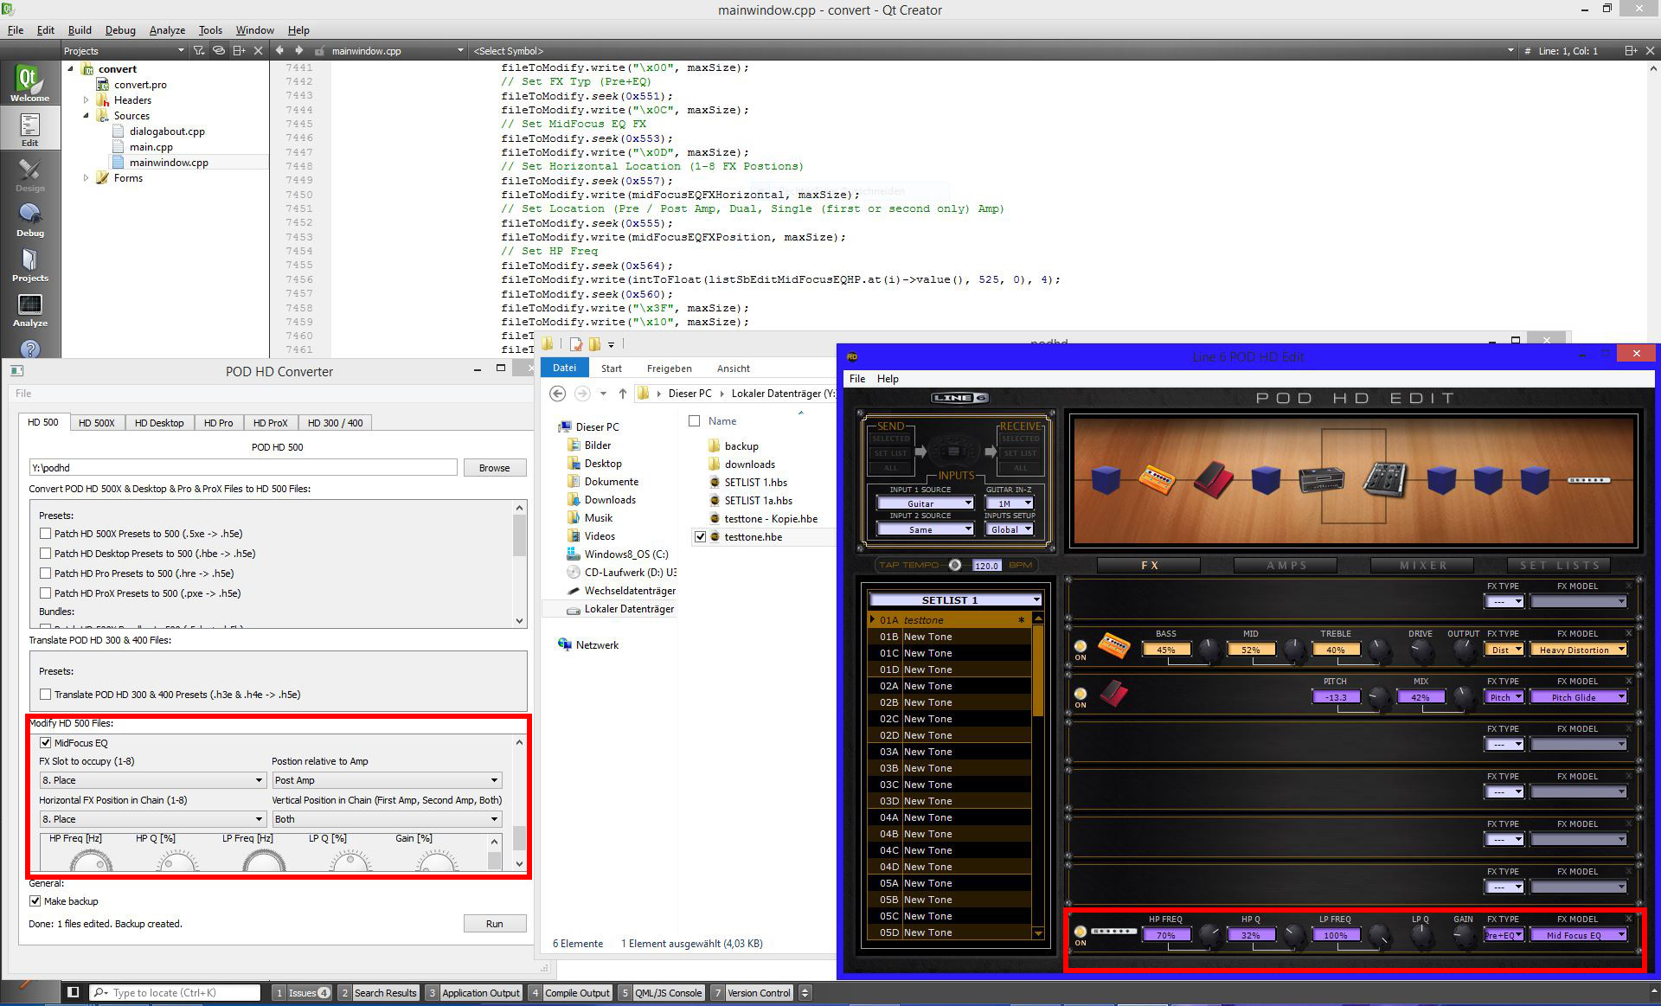Open the Ansicht tab in File Explorer
This screenshot has width=1661, height=1006.
coord(733,368)
